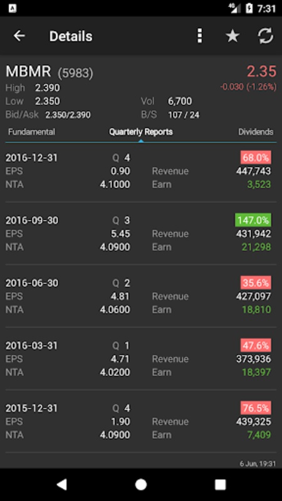Tap the back arrow icon
Screen dimensions: 282x501
click(x=19, y=36)
